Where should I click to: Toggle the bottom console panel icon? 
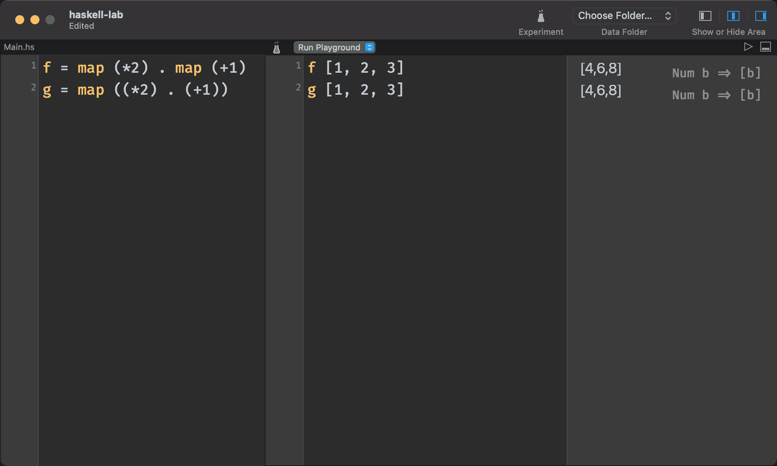tap(766, 47)
